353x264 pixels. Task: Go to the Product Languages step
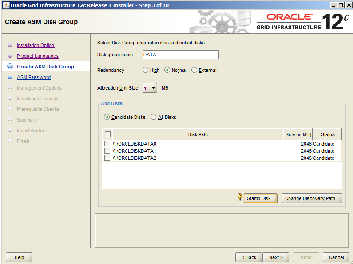tap(38, 56)
